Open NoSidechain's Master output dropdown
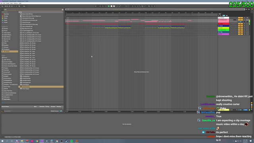This screenshot has width=254, height=143. click(x=233, y=20)
